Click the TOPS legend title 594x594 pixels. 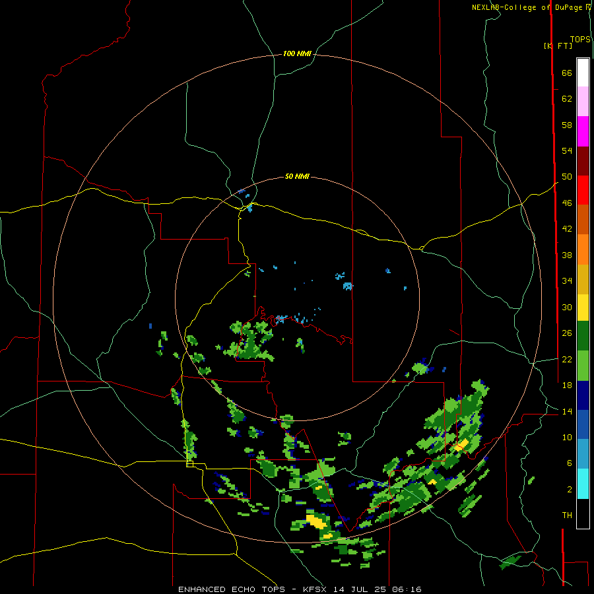(x=580, y=39)
